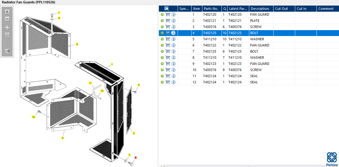This screenshot has height=167, width=339.
Task: Sort by the Item column header
Action: 196,9
